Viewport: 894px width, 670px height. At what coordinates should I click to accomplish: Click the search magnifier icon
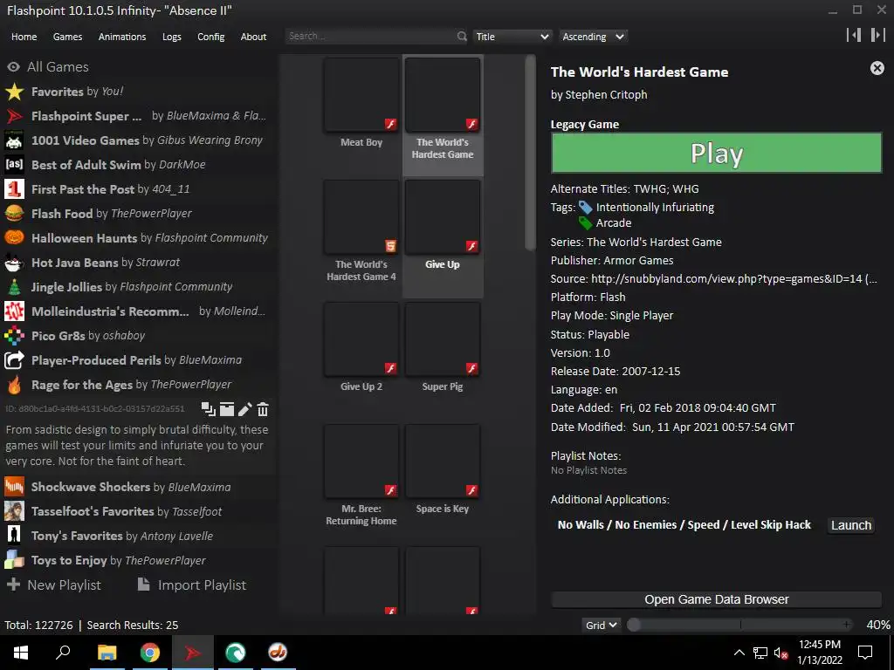click(x=462, y=37)
